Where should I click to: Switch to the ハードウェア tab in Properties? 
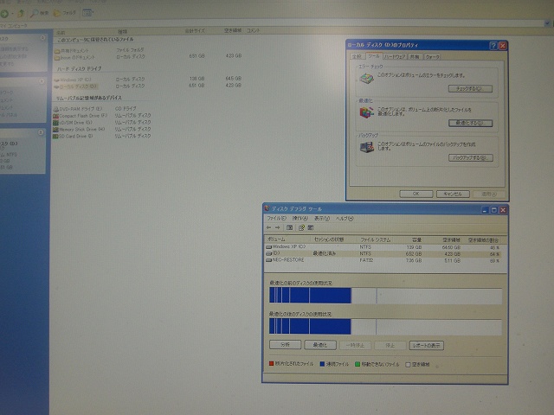point(395,56)
